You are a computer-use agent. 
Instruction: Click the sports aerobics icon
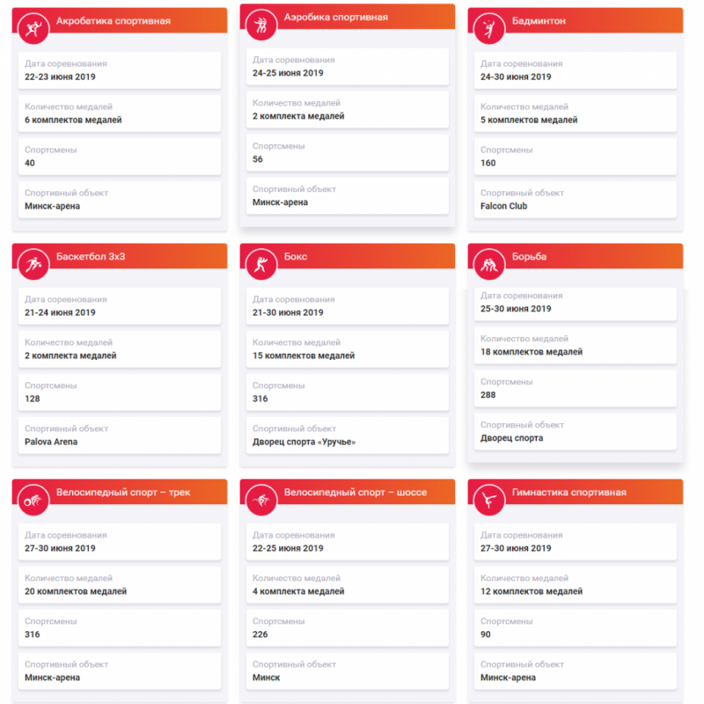[261, 26]
